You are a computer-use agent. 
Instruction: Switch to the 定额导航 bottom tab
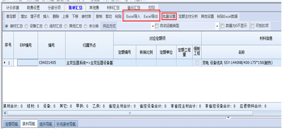coord(12,124)
